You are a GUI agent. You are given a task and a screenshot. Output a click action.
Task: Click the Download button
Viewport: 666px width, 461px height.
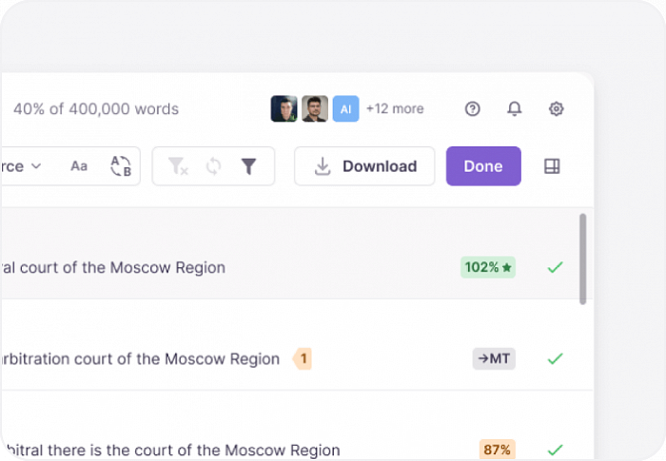(x=364, y=166)
